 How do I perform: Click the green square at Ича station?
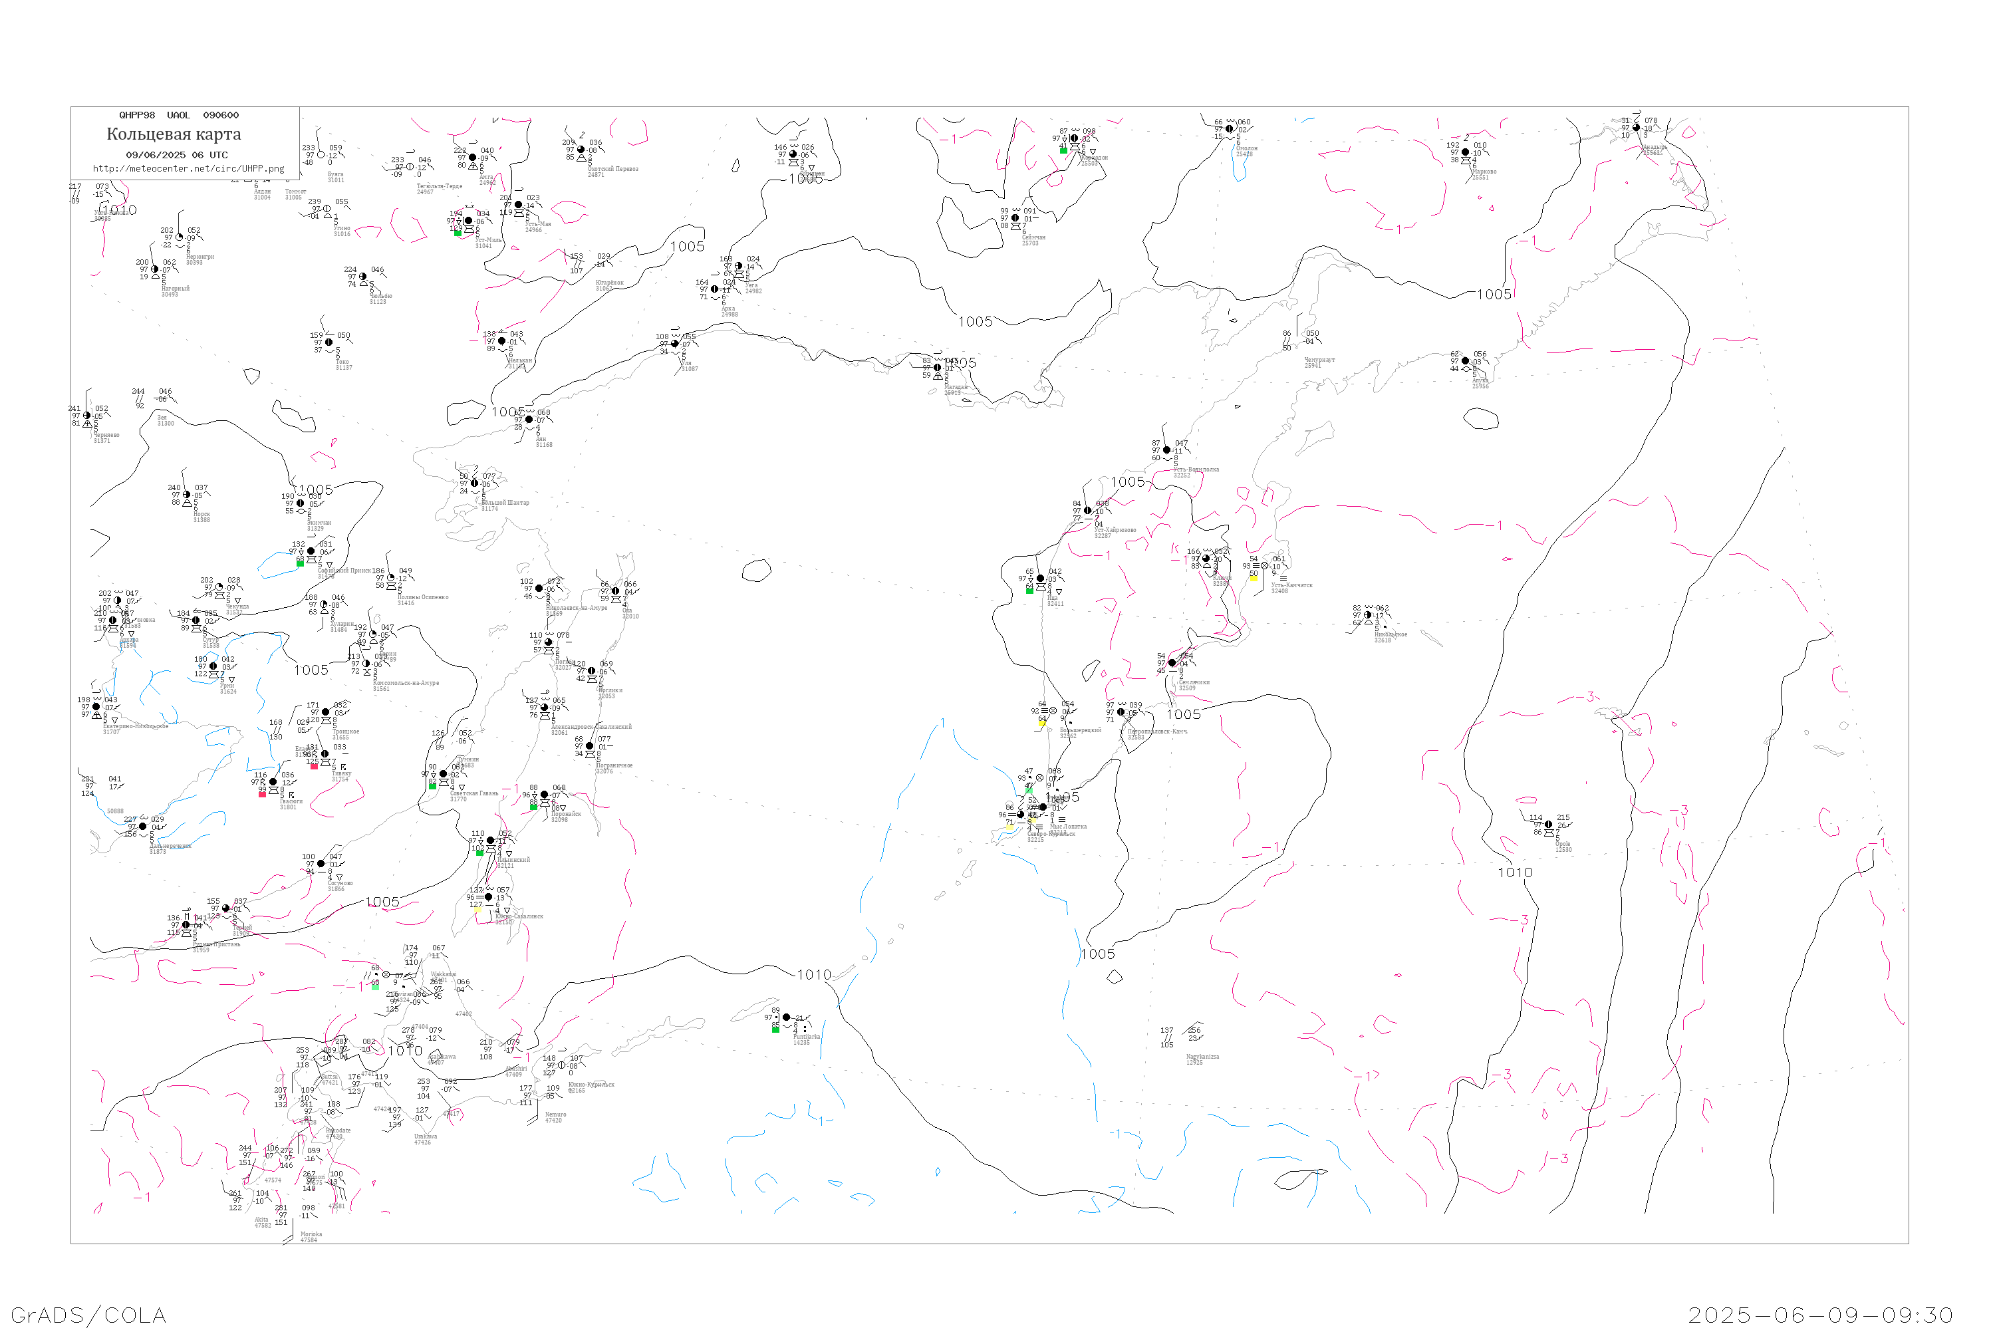(1029, 591)
